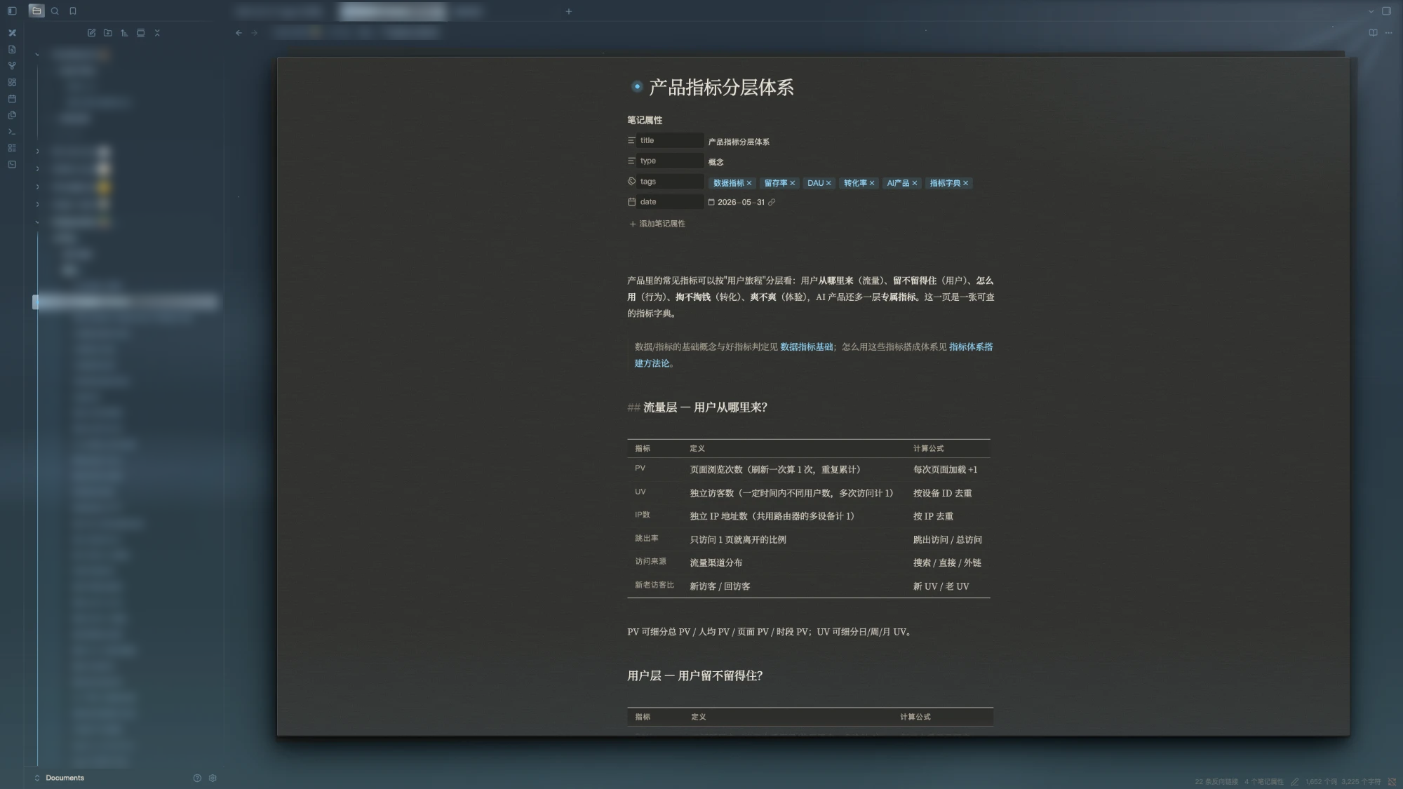Click the type property value 概念
Viewport: 1403px width, 789px height.
(x=716, y=162)
